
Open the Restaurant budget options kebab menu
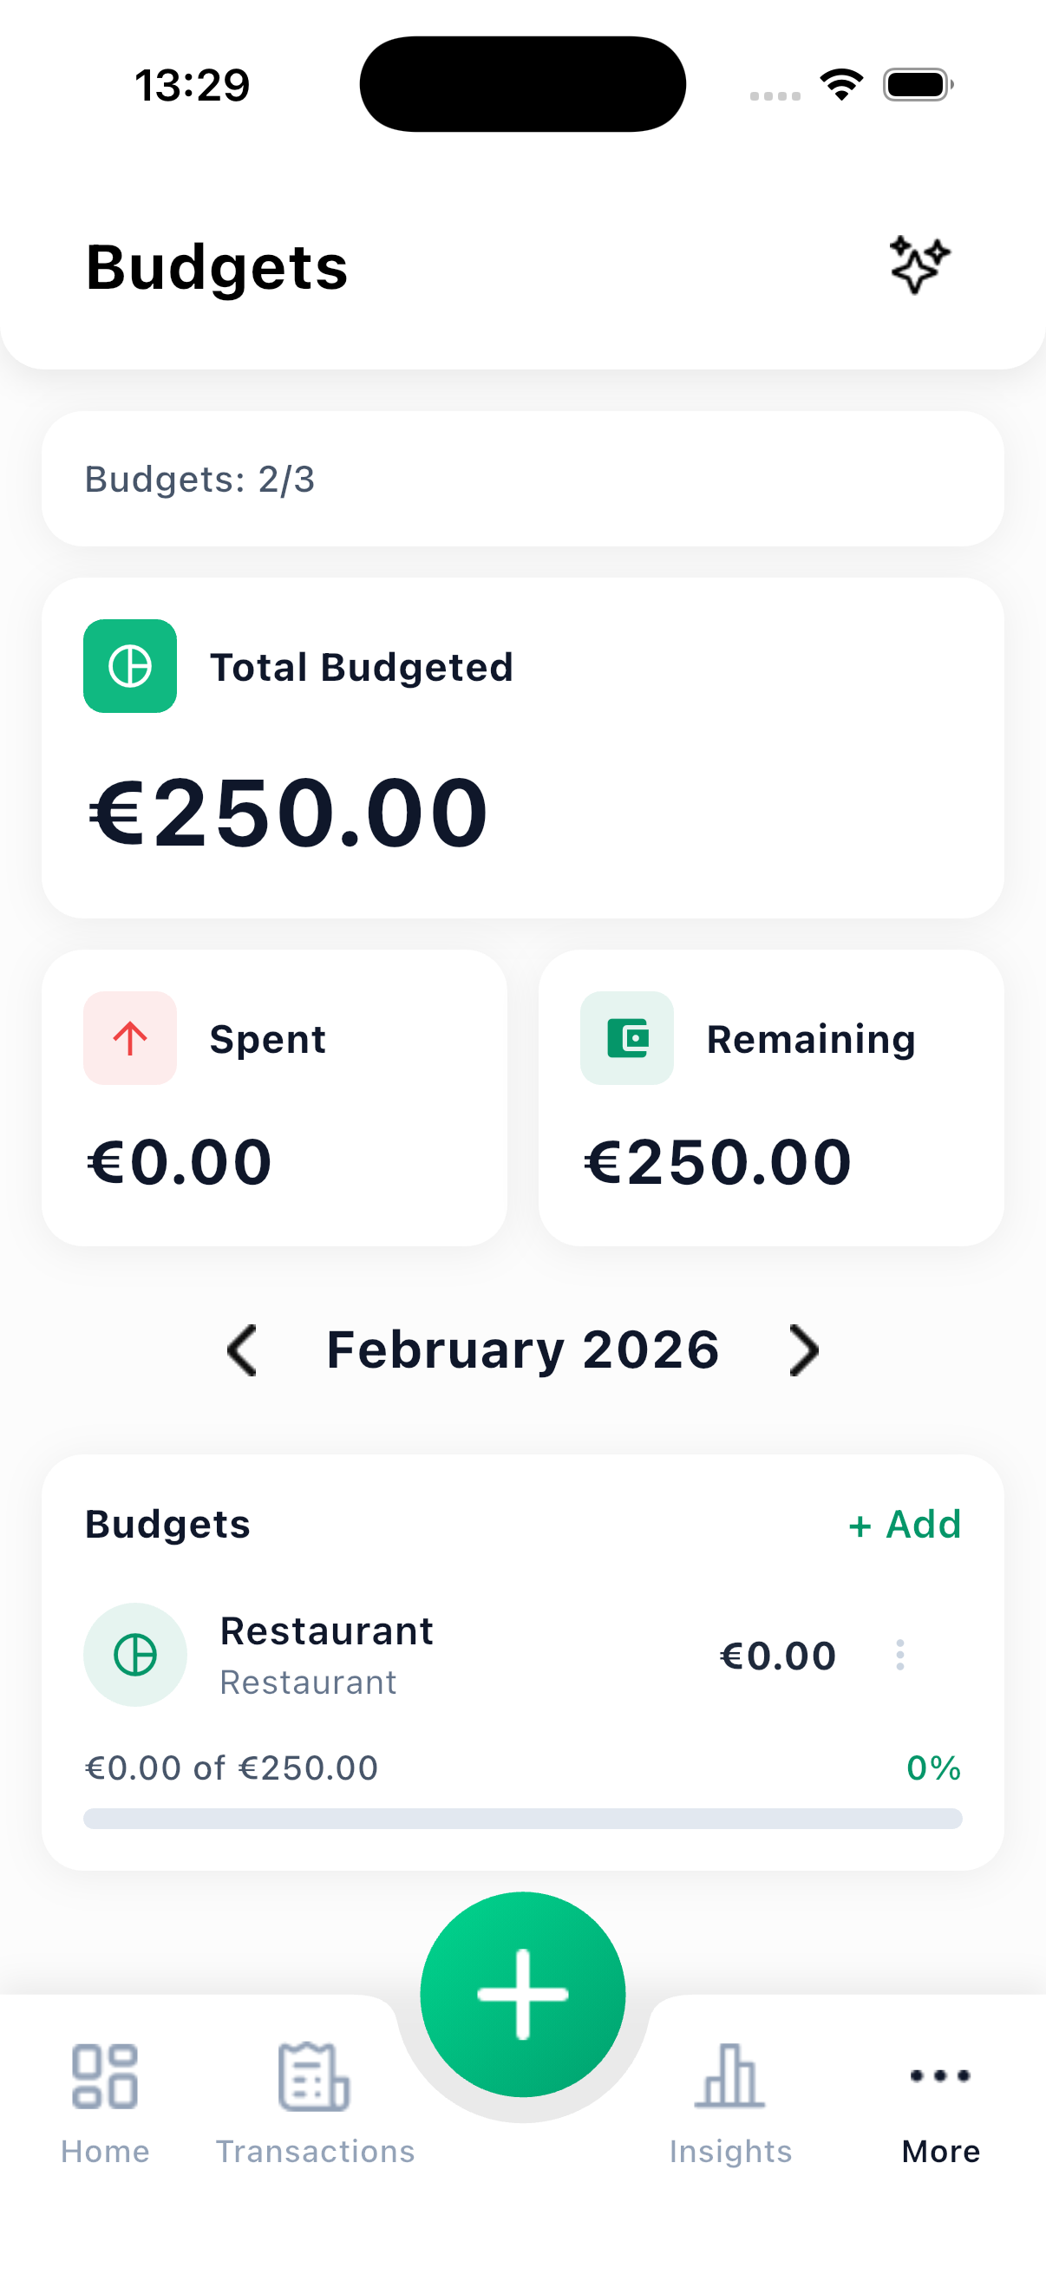(899, 1655)
